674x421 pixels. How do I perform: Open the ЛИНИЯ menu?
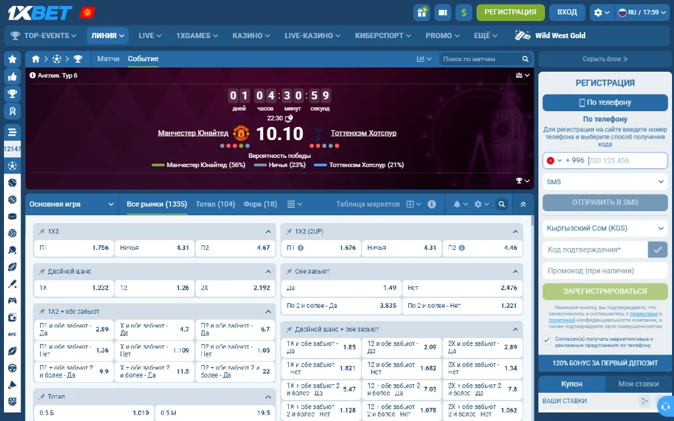[107, 36]
